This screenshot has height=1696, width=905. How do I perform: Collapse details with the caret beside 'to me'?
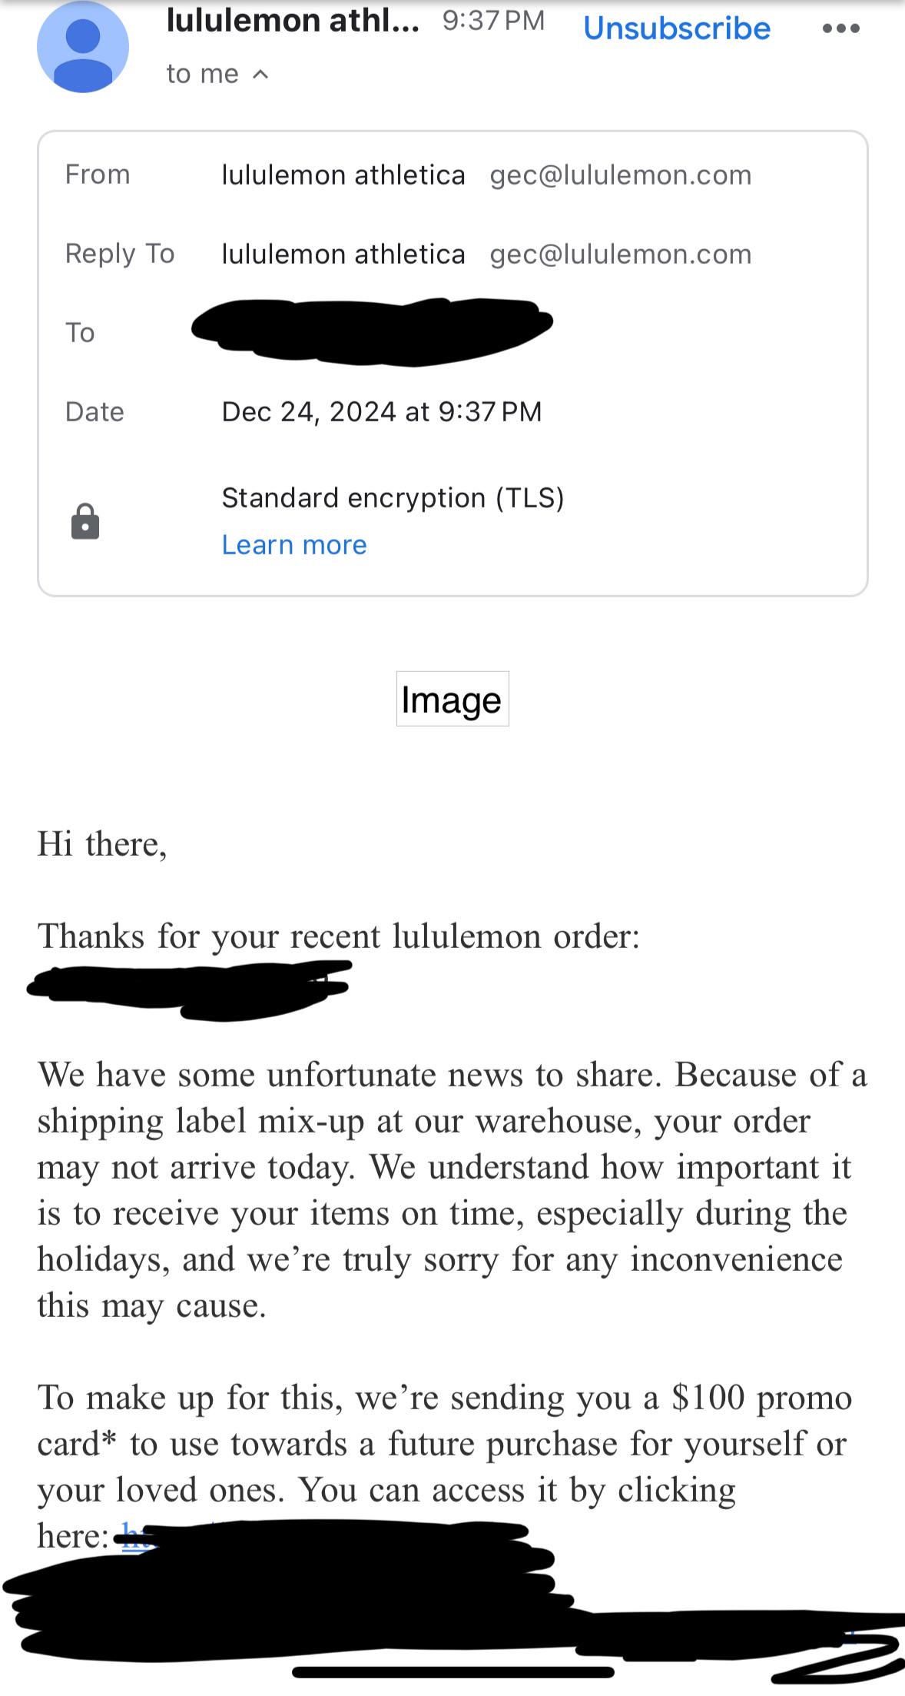pyautogui.click(x=260, y=74)
